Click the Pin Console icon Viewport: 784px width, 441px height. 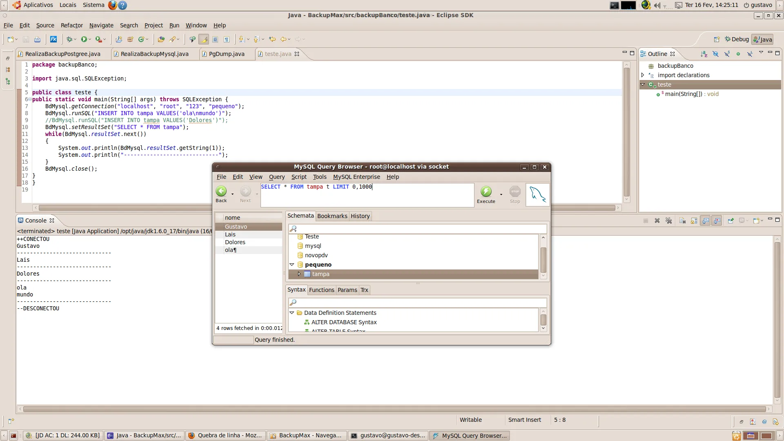coord(731,220)
